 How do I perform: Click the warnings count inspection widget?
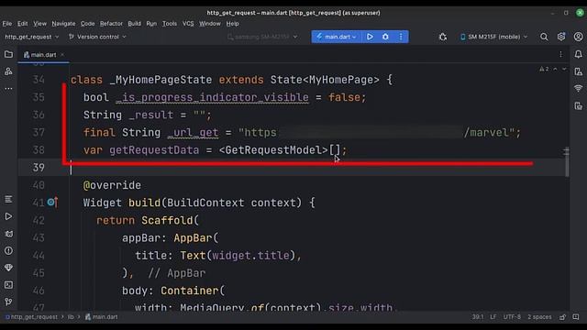coord(544,70)
